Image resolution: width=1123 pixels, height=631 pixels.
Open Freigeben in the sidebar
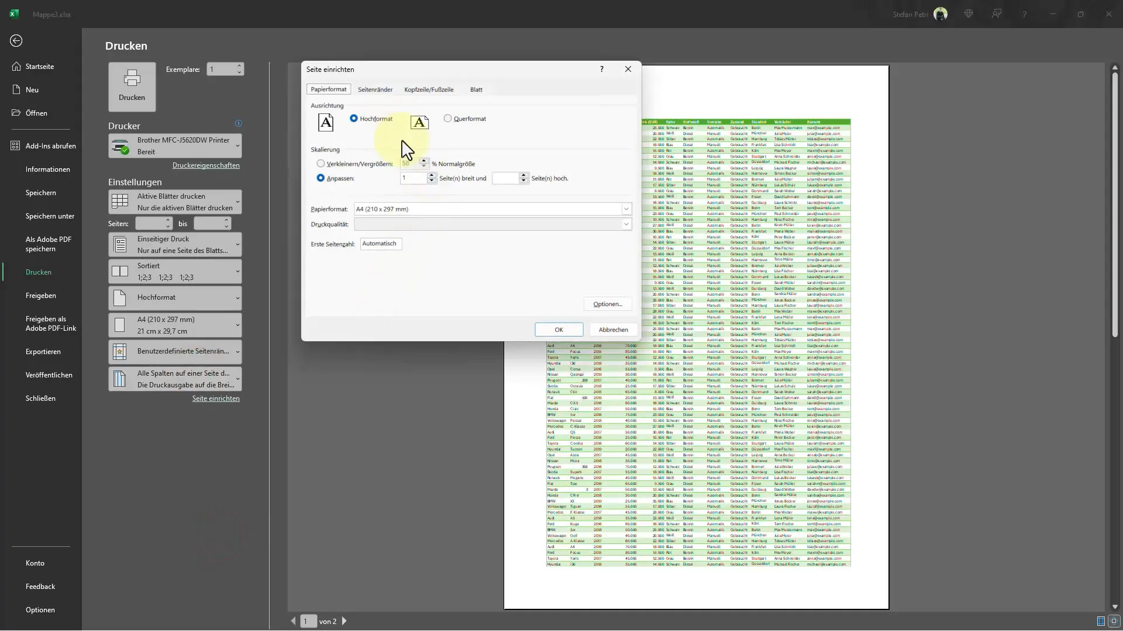pyautogui.click(x=41, y=296)
